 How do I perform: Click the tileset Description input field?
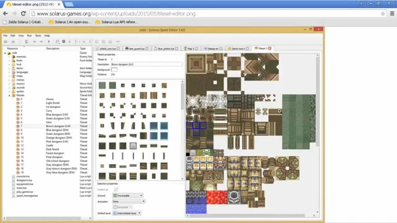point(147,64)
